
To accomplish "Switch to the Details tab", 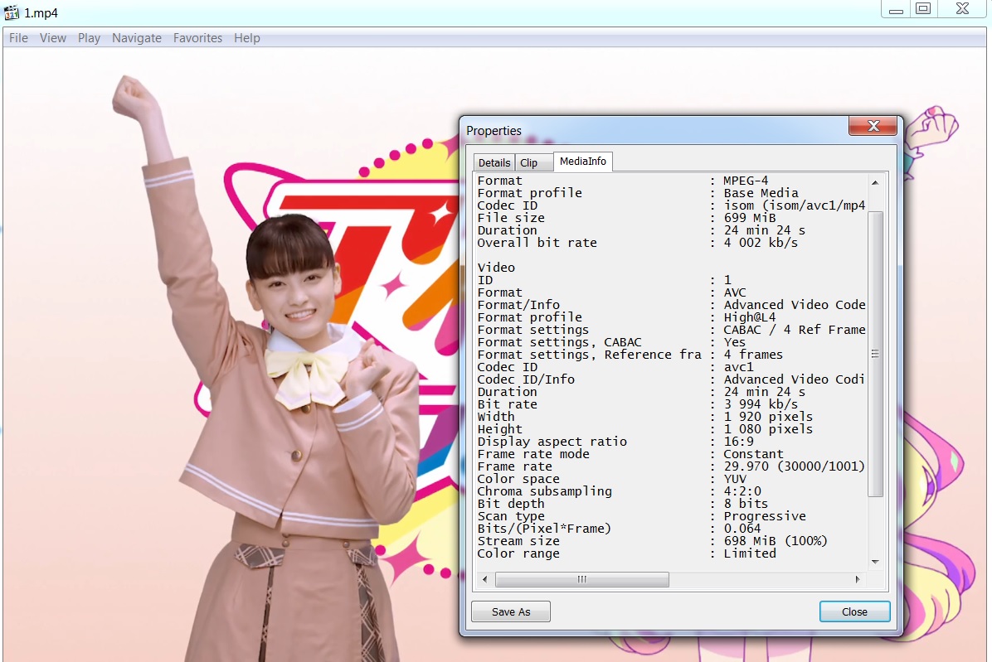I will [494, 162].
